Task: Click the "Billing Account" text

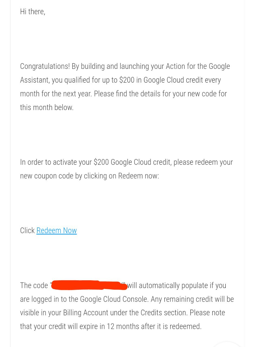Action: tap(86, 313)
